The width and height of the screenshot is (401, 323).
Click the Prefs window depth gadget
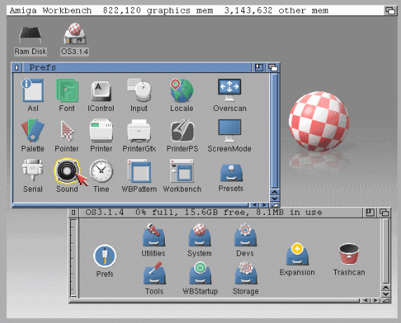point(273,67)
